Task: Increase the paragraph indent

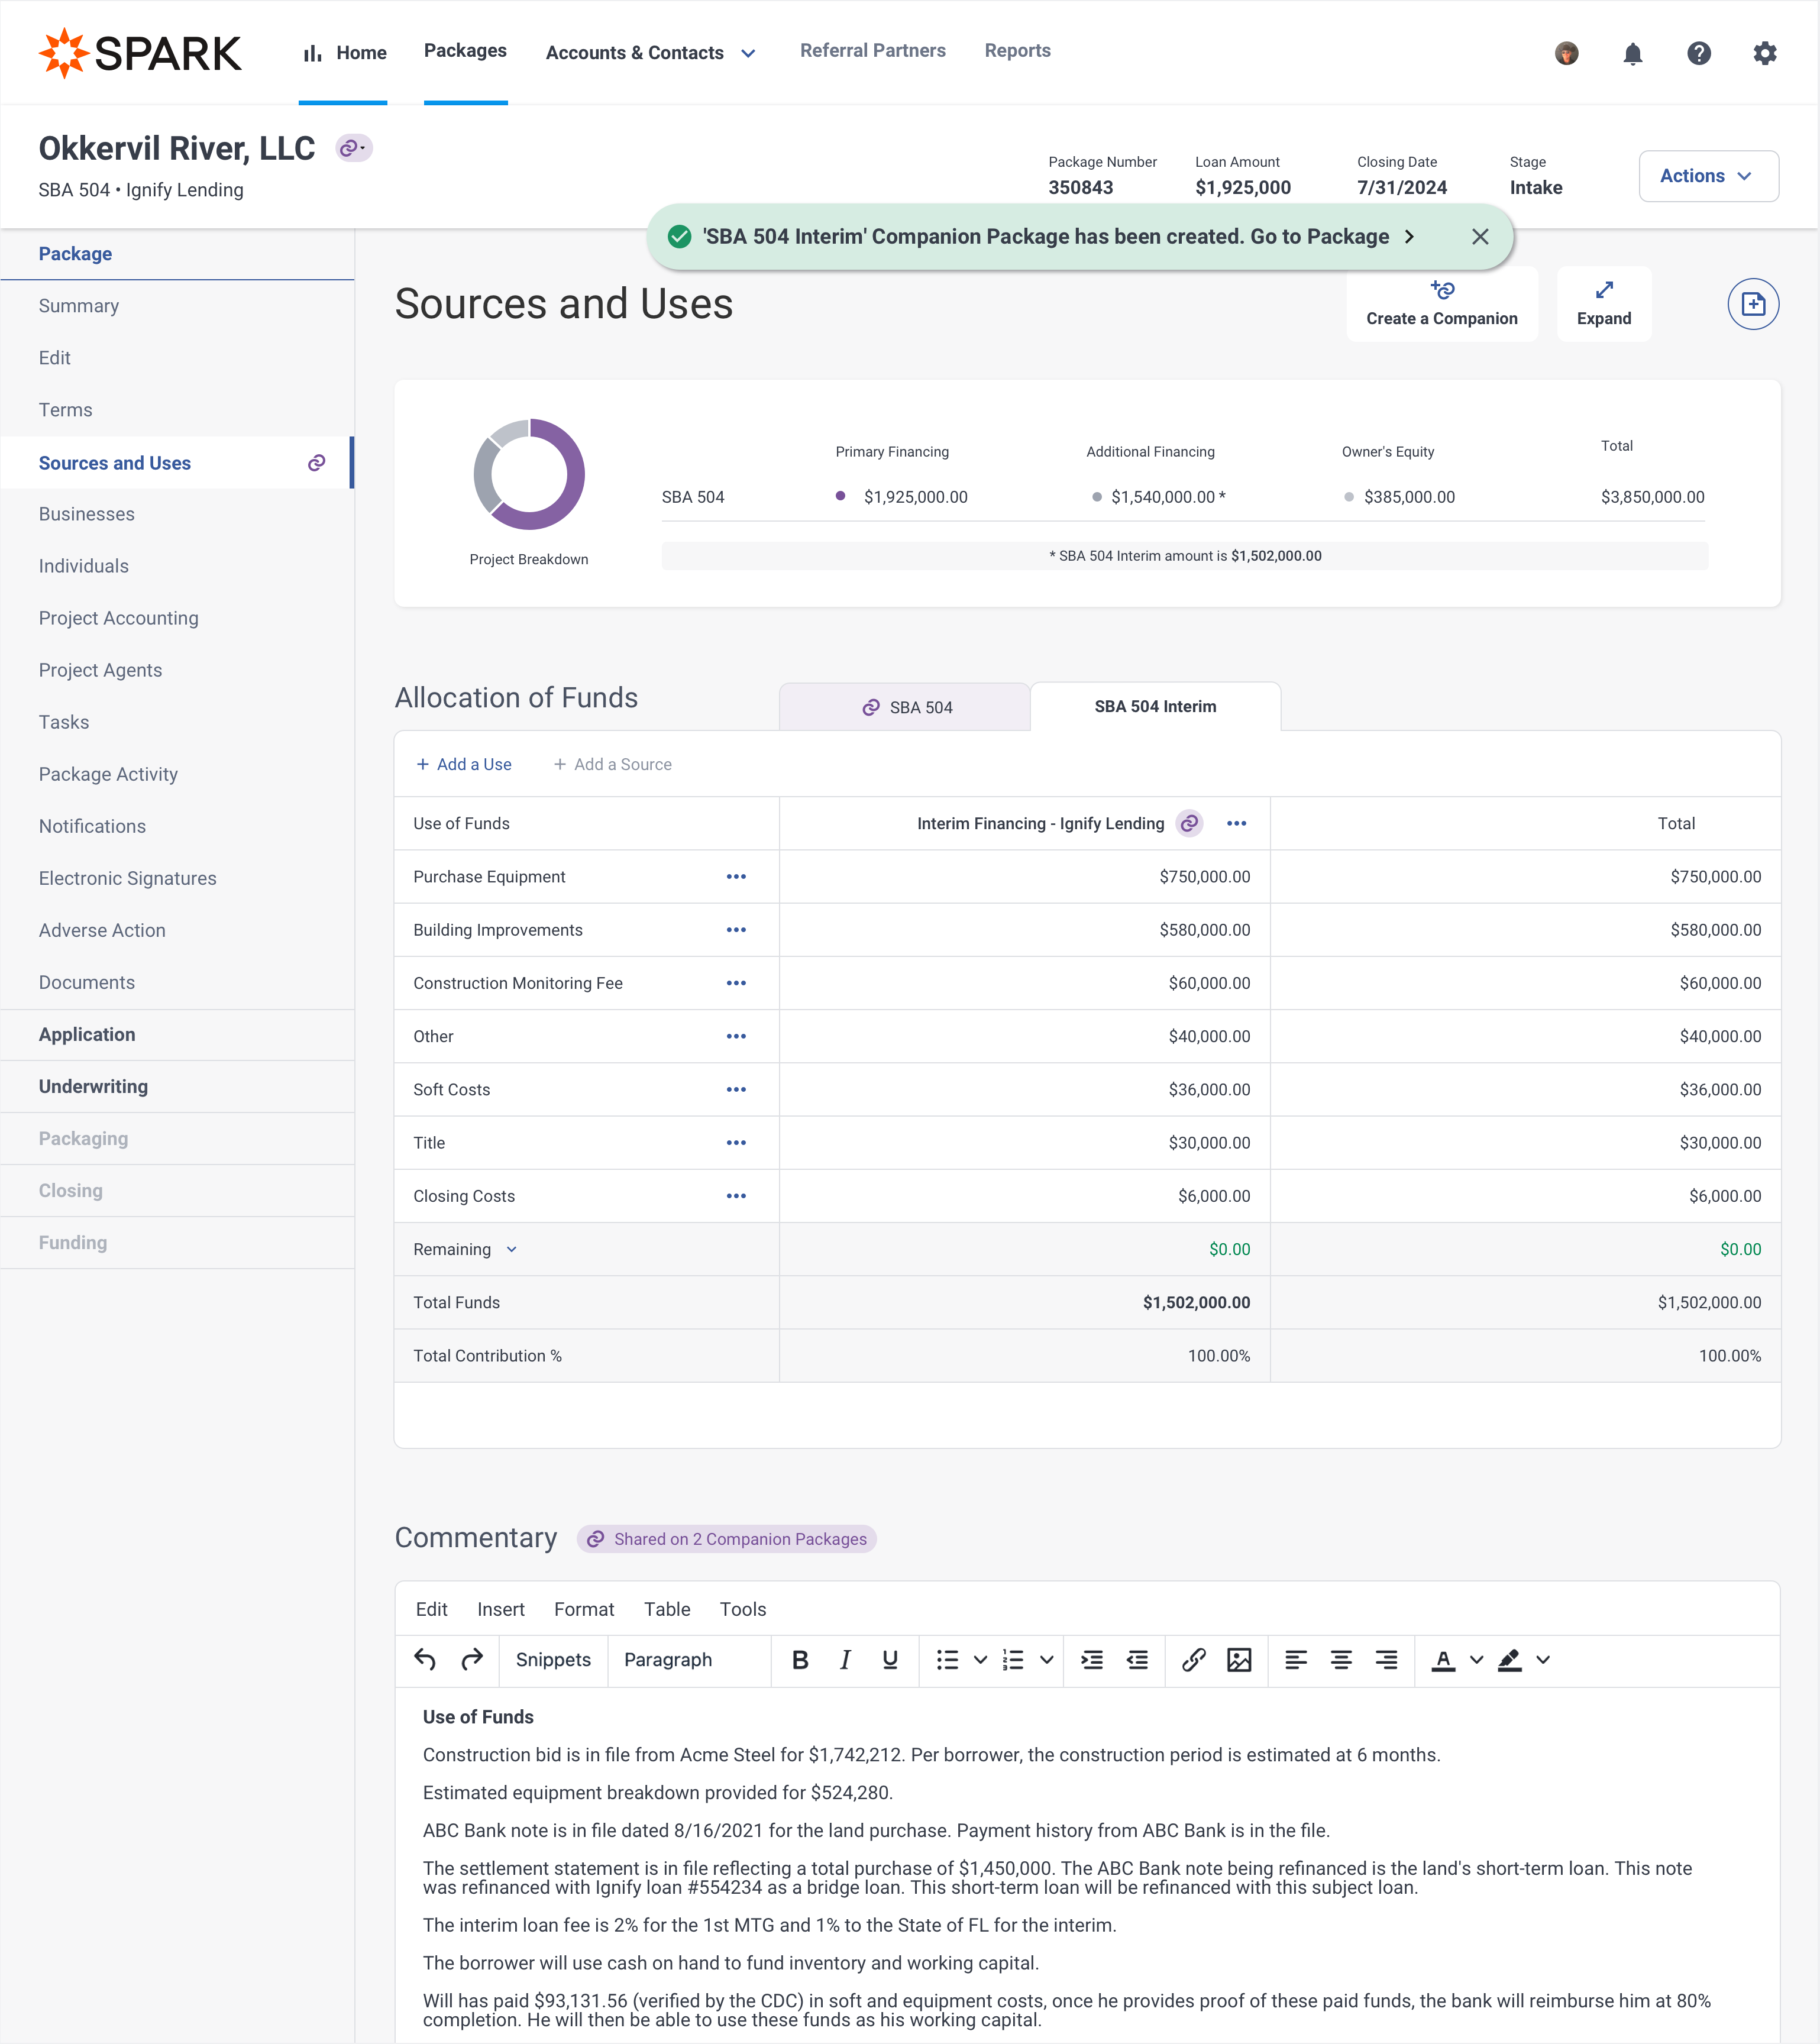Action: coord(1091,1659)
